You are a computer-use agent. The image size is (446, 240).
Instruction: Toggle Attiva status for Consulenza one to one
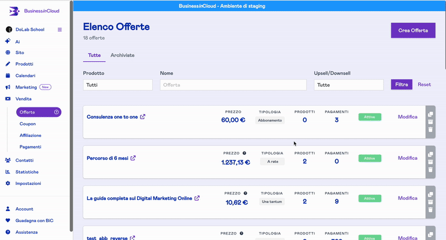click(369, 117)
